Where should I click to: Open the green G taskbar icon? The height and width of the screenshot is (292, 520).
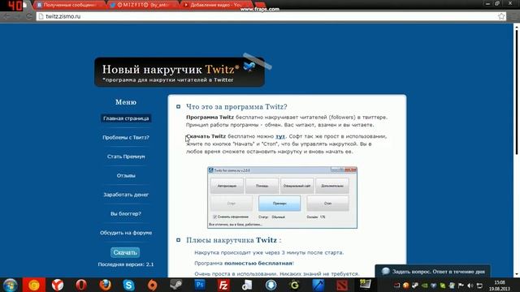pyautogui.click(x=294, y=285)
